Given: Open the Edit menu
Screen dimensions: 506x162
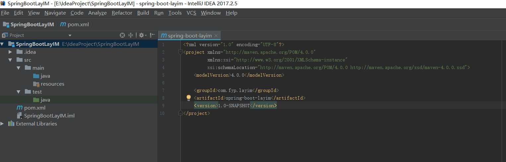Looking at the screenshot, I should pos(19,13).
